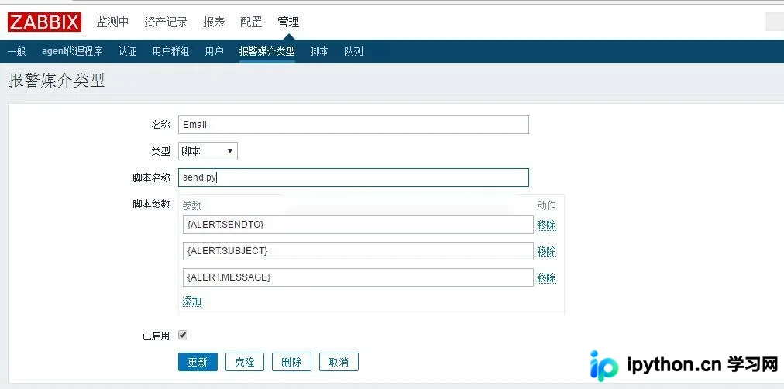The width and height of the screenshot is (784, 389).
Task: Open the 报表 top menu
Action: click(214, 22)
